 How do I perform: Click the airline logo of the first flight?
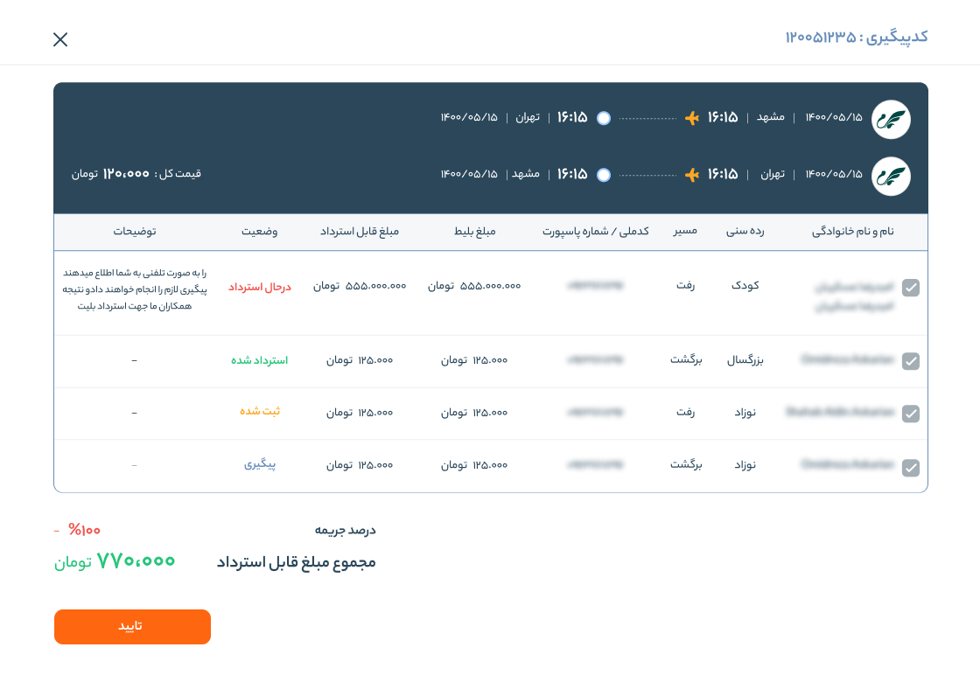(x=891, y=119)
